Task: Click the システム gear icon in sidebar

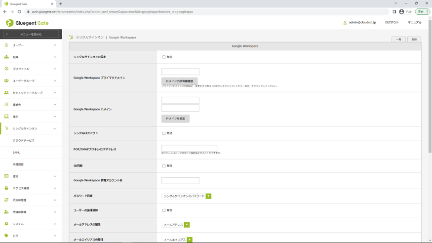Action: (x=6, y=224)
